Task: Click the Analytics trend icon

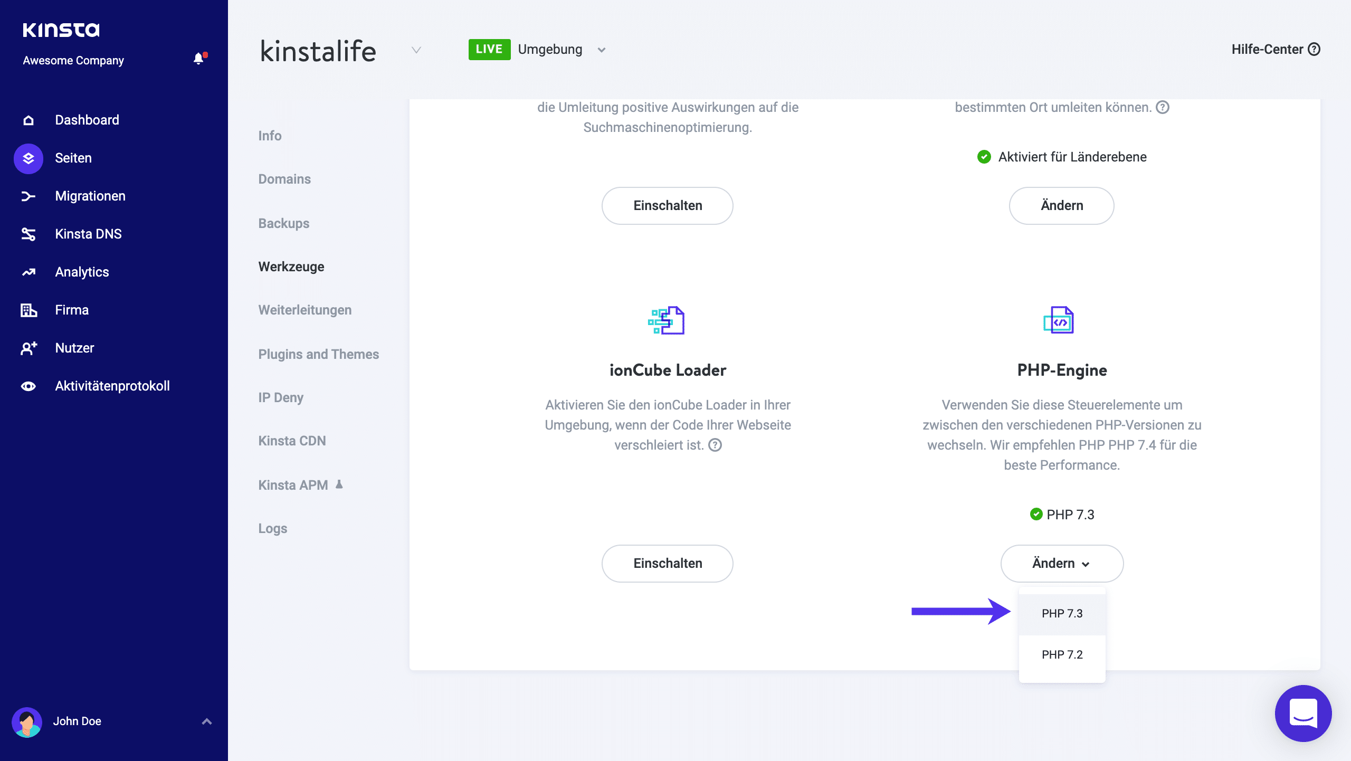Action: coord(28,272)
